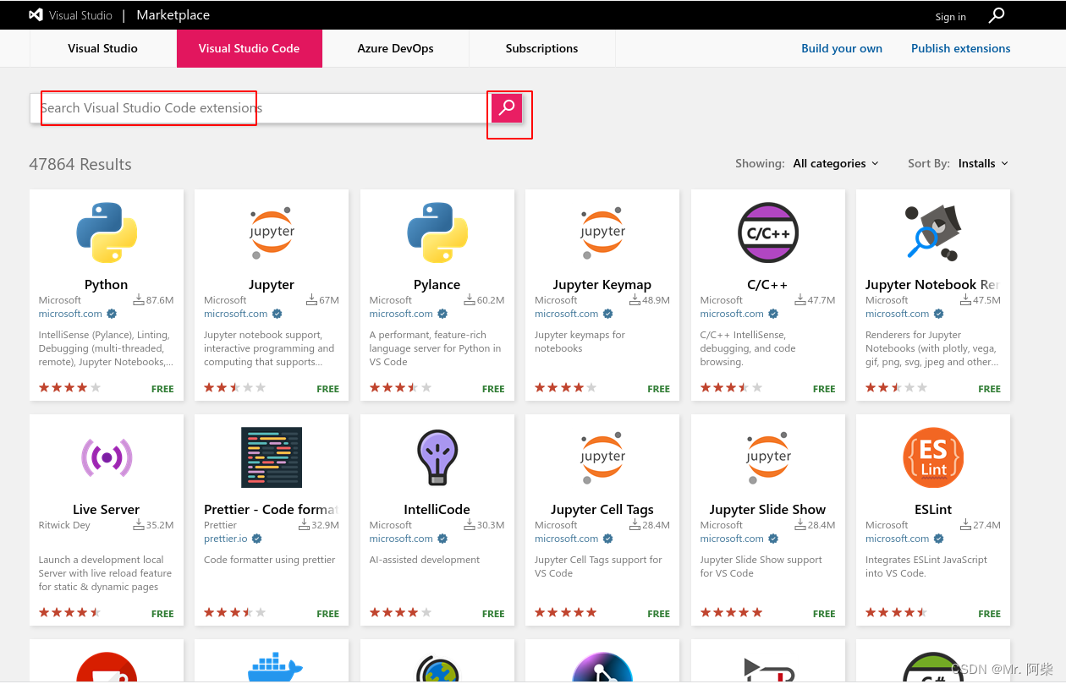Screen dimensions: 1066x684
Task: Click the Python download count icon
Action: pos(139,299)
